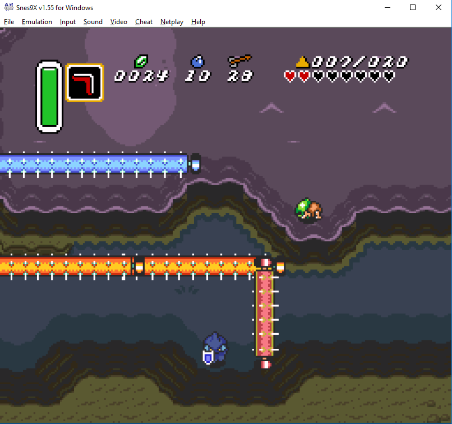
Task: Expand the Netplay menu
Action: 172,22
